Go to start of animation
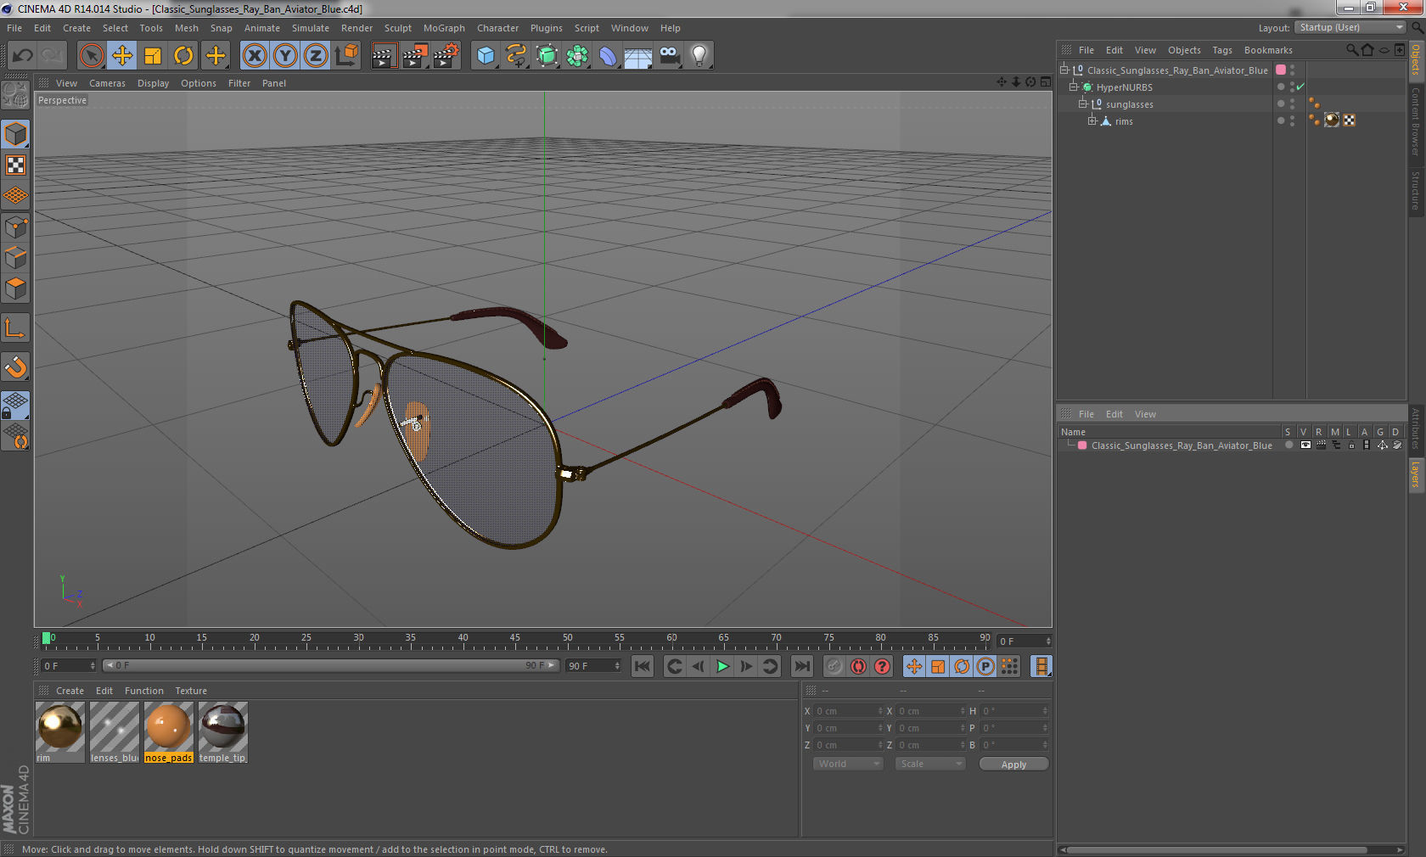 point(643,666)
